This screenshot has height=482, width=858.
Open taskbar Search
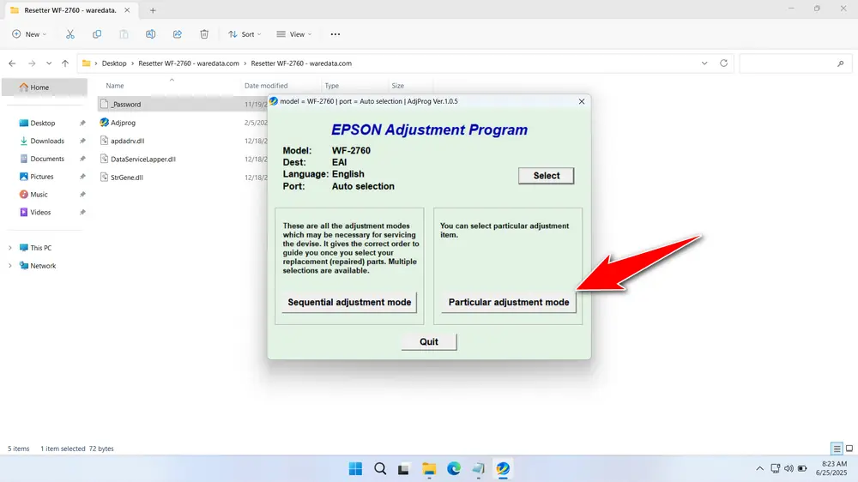[380, 469]
